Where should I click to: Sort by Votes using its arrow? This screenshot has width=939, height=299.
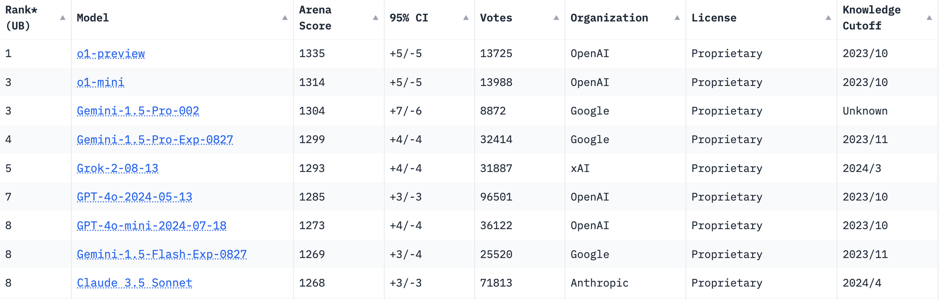[556, 18]
